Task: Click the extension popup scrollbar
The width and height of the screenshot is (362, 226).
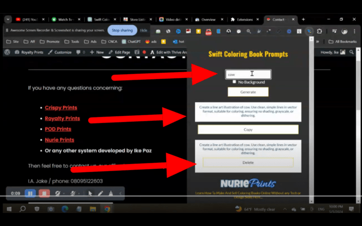Action: click(312, 120)
